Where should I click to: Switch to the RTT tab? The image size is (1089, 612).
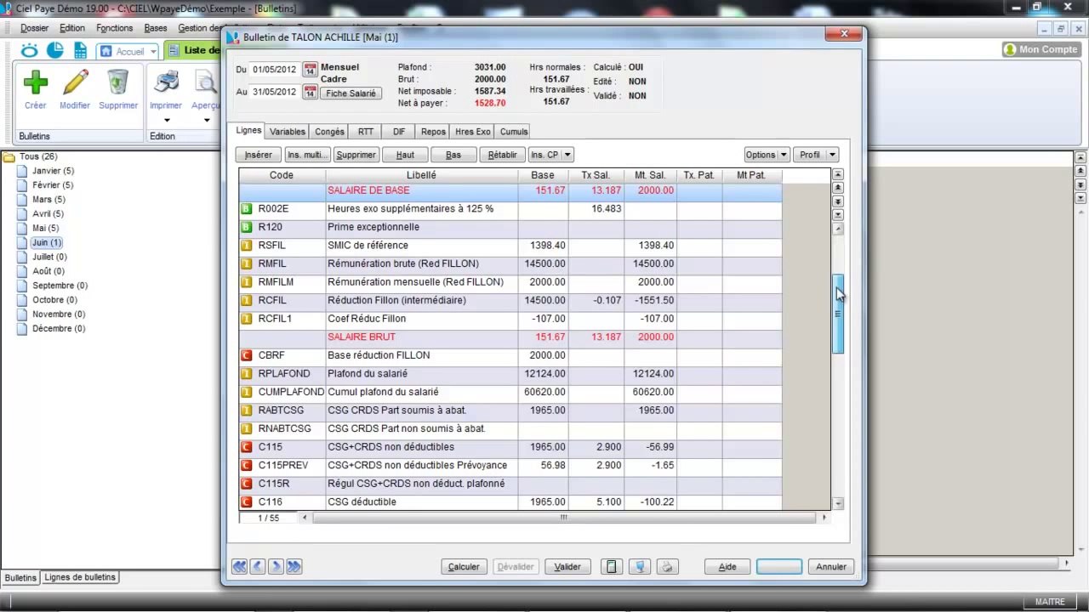(x=366, y=132)
